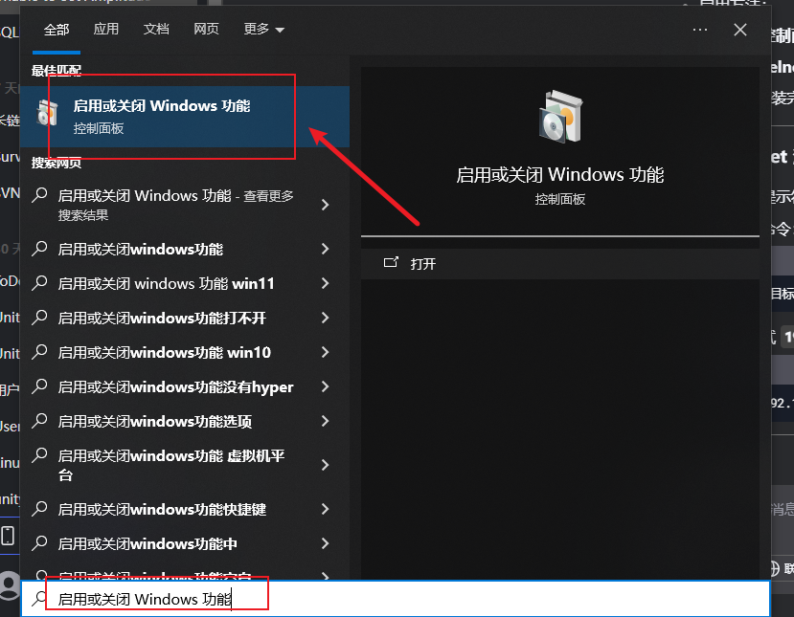Viewport: 794px width, 617px height.
Task: Click search icon beside win11 suggestion
Action: click(39, 283)
